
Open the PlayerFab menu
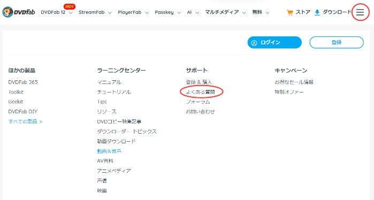(129, 12)
